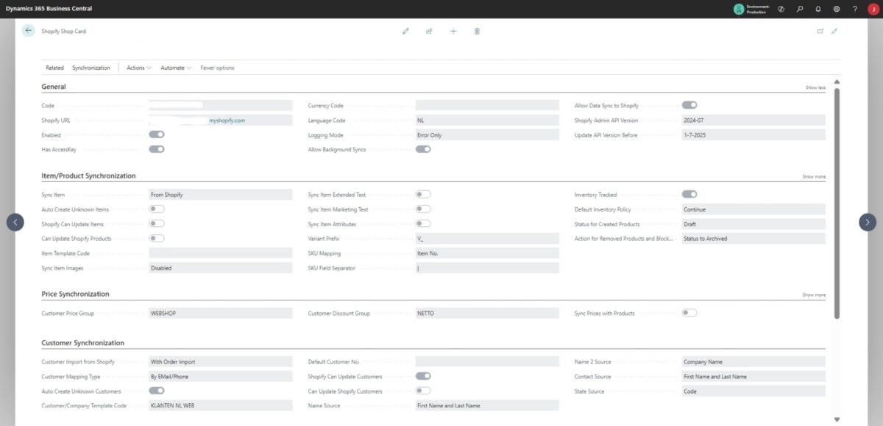Click Fewer options
Image resolution: width=883 pixels, height=426 pixels.
[x=217, y=68]
